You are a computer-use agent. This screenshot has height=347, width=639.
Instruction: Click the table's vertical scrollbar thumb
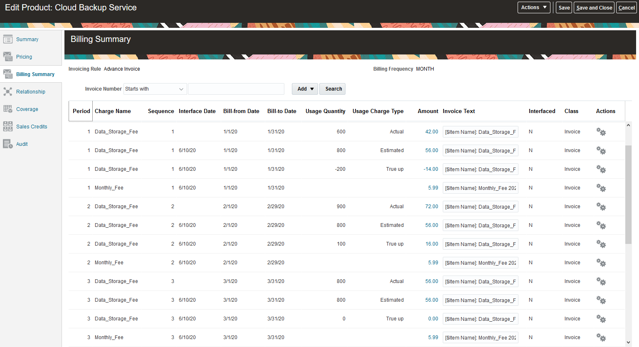[x=628, y=194]
